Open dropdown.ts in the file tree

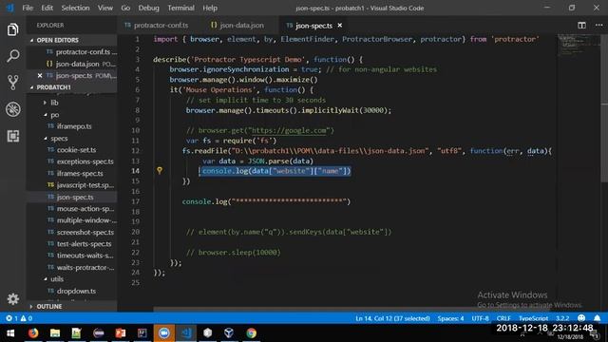pyautogui.click(x=76, y=291)
